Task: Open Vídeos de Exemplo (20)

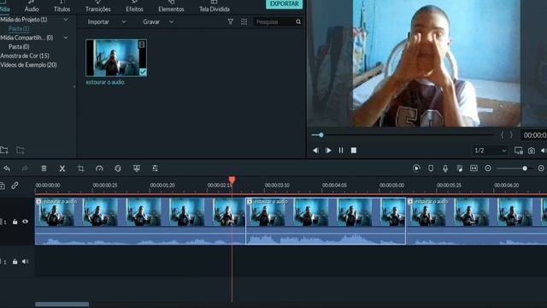Action: tap(28, 65)
